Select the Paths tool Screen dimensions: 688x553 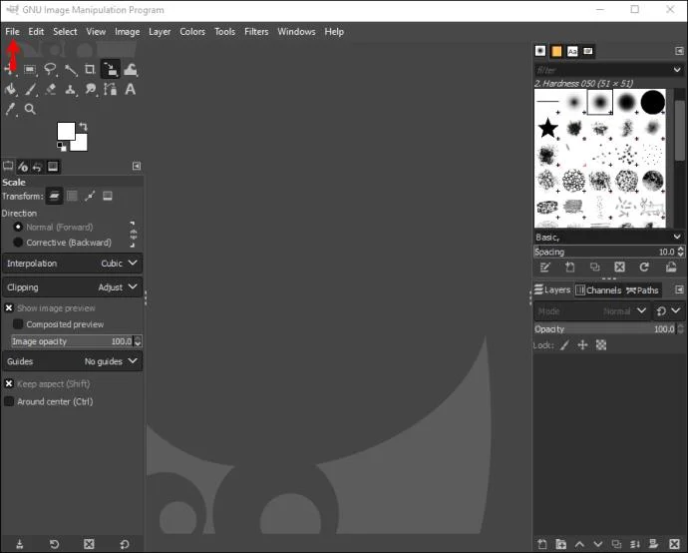(x=110, y=90)
